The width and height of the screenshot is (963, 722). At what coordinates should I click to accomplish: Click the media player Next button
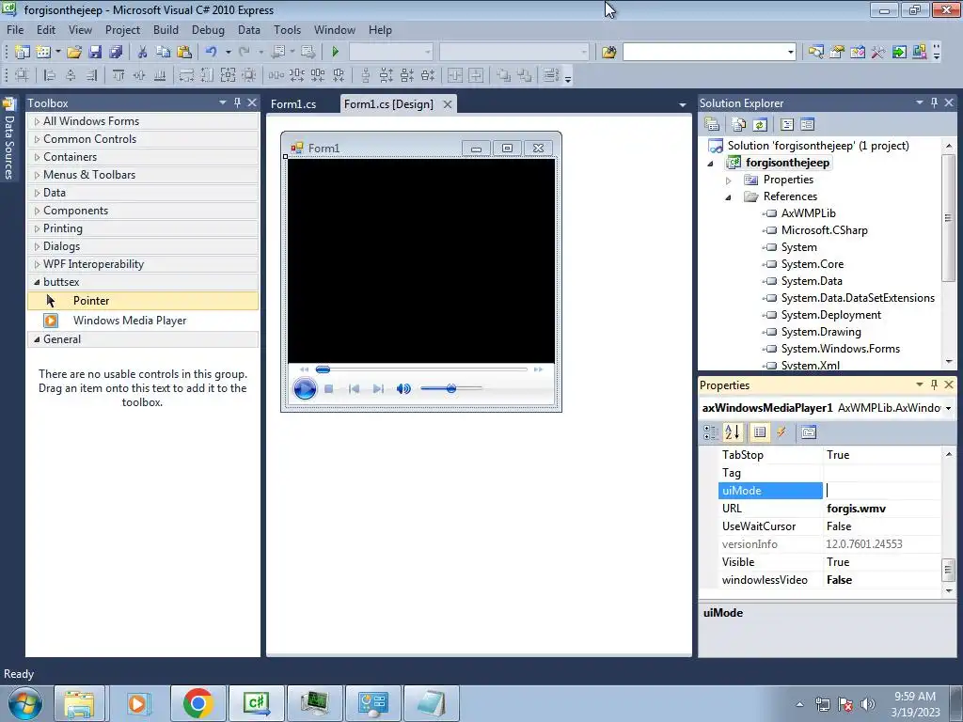[378, 388]
